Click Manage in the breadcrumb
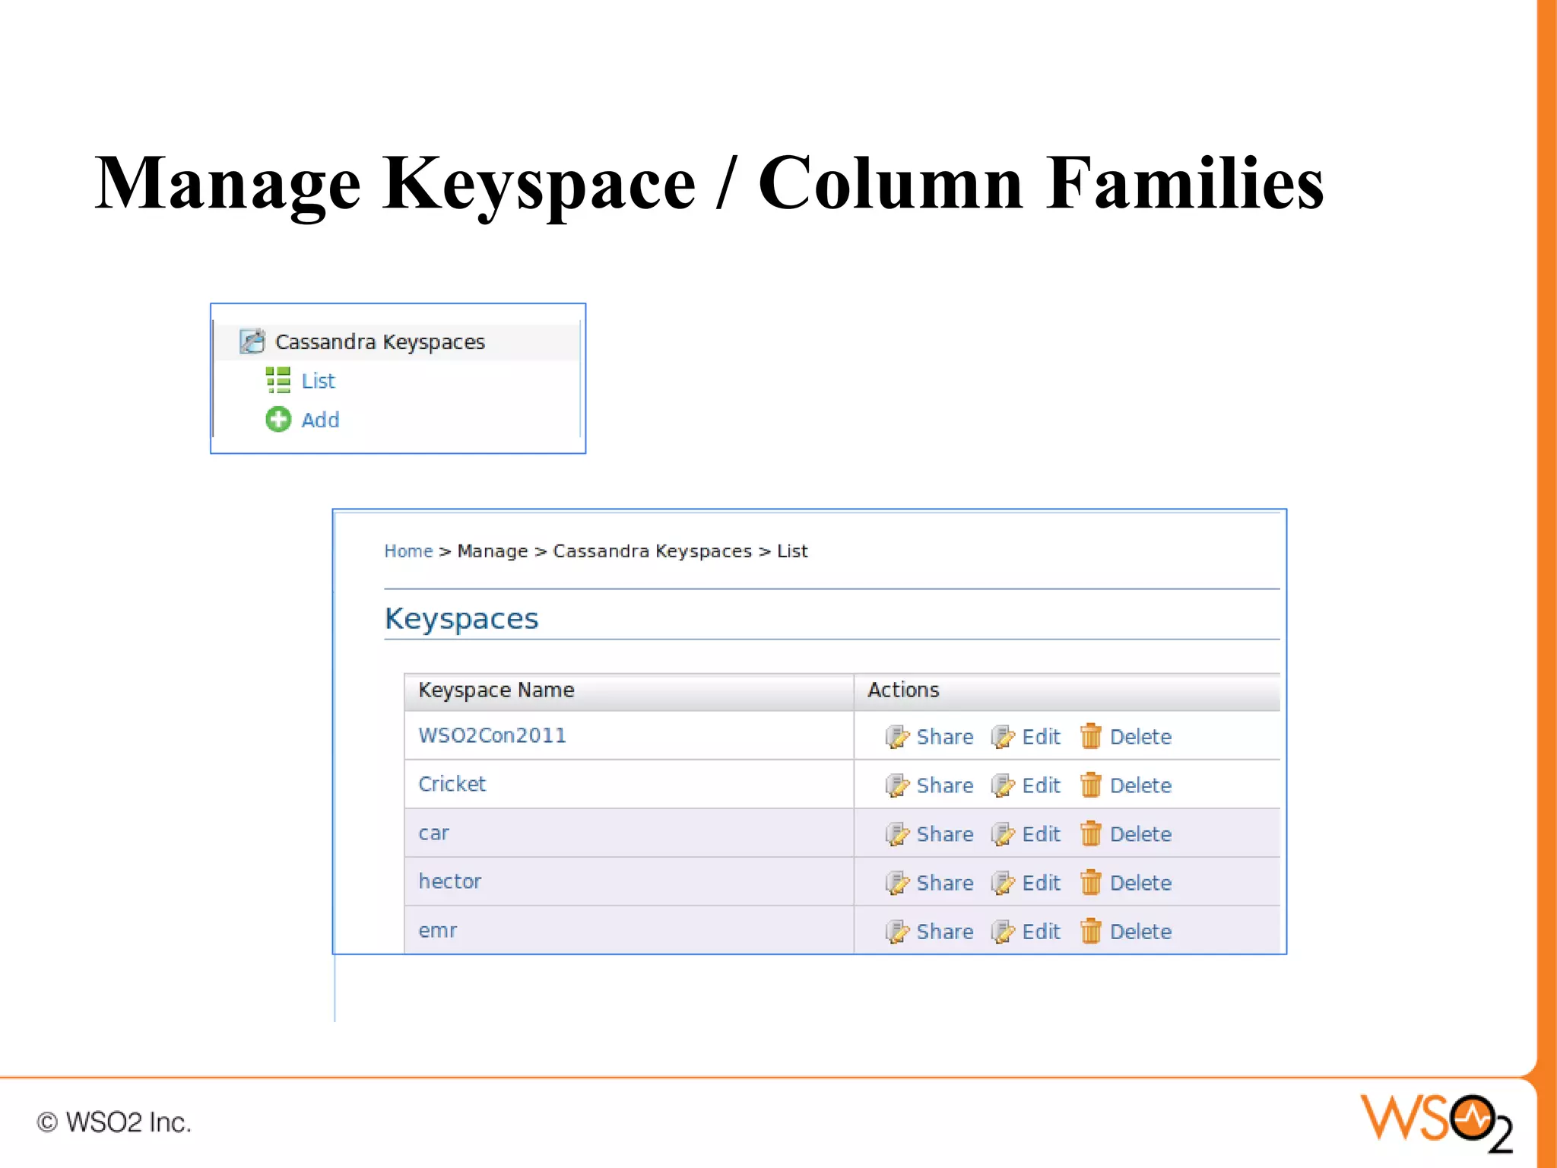The height and width of the screenshot is (1168, 1557). [x=493, y=551]
